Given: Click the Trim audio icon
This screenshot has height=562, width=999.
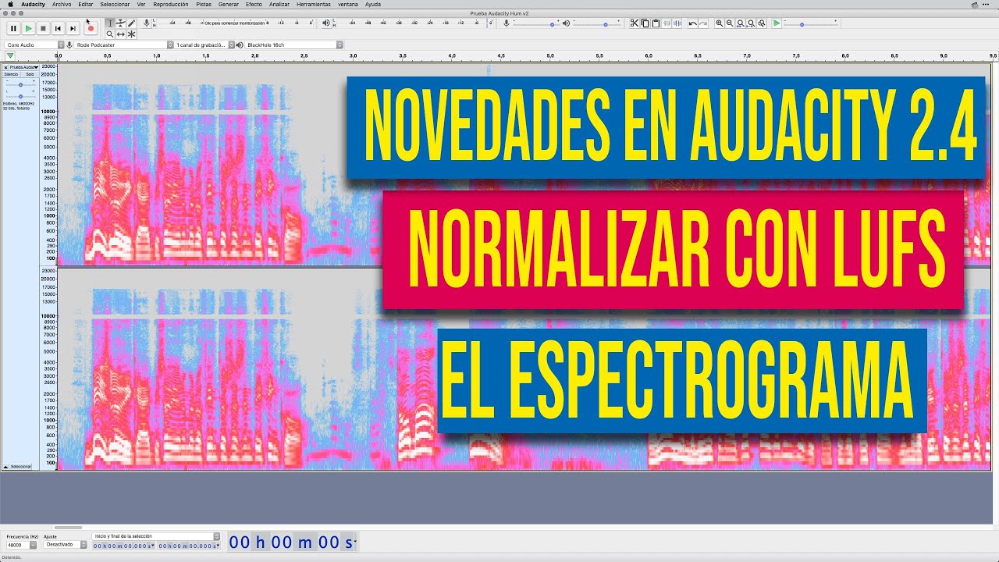Looking at the screenshot, I should [x=666, y=23].
